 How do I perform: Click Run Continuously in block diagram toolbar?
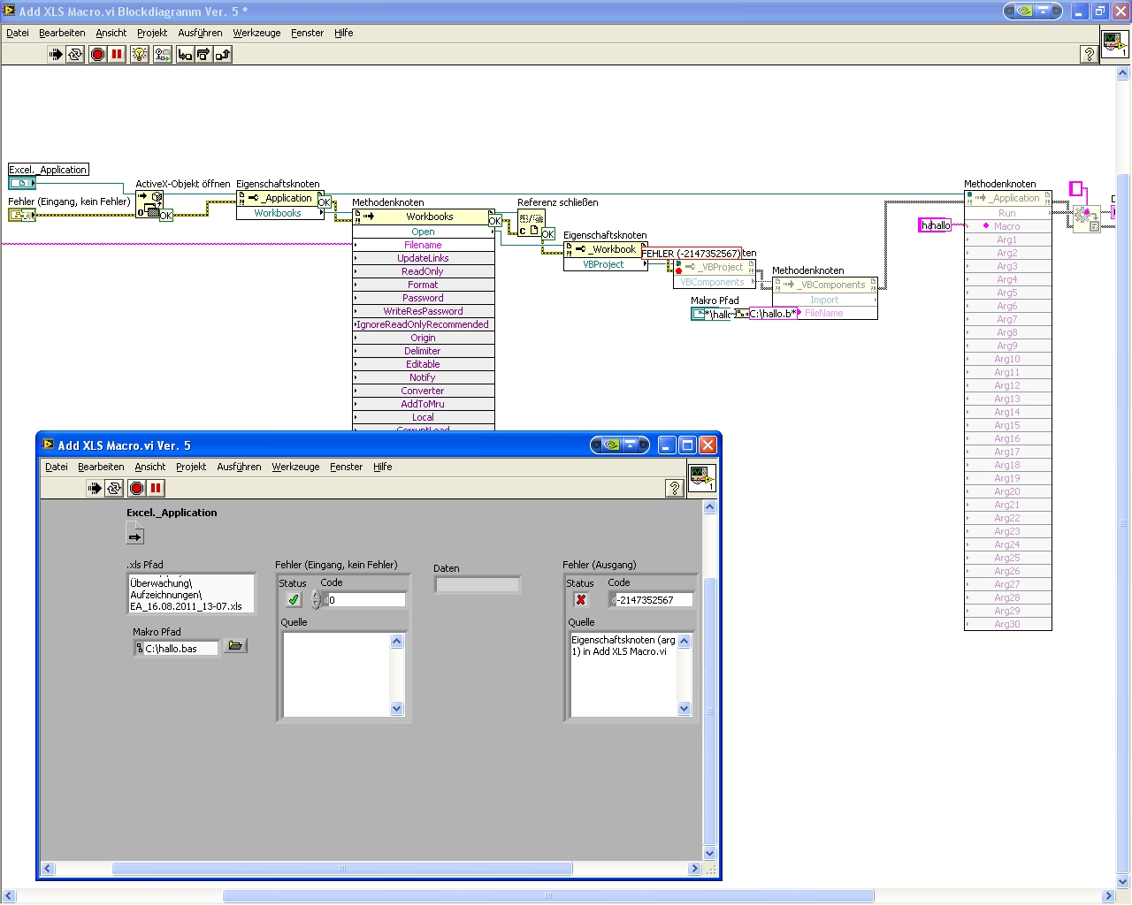pos(75,55)
